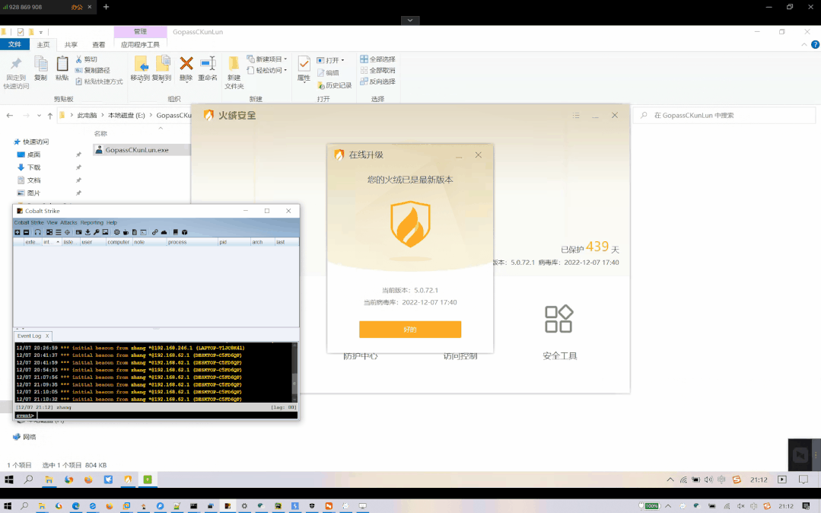Show hidden tray icons chevron in inner taskbar
The height and width of the screenshot is (513, 821).
(x=670, y=480)
